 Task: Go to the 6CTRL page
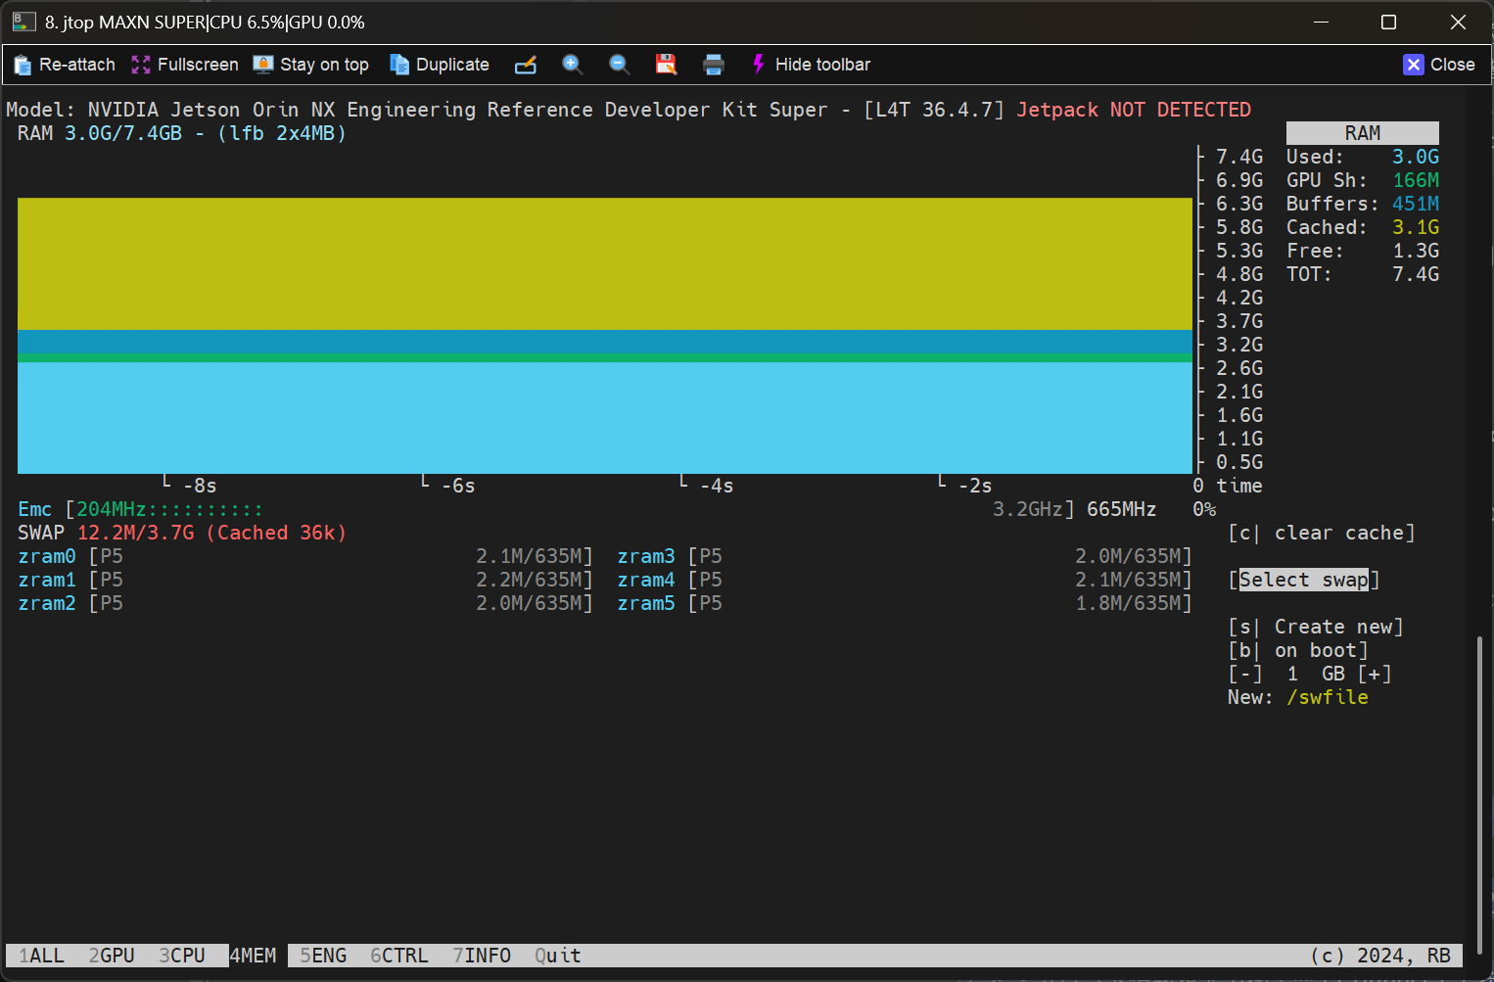coord(399,956)
